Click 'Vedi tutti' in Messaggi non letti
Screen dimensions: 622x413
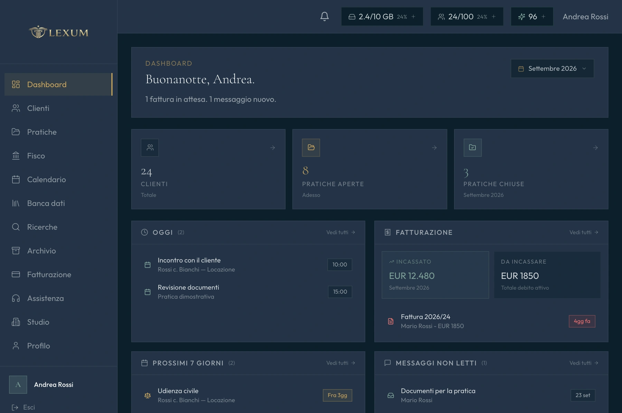point(584,363)
